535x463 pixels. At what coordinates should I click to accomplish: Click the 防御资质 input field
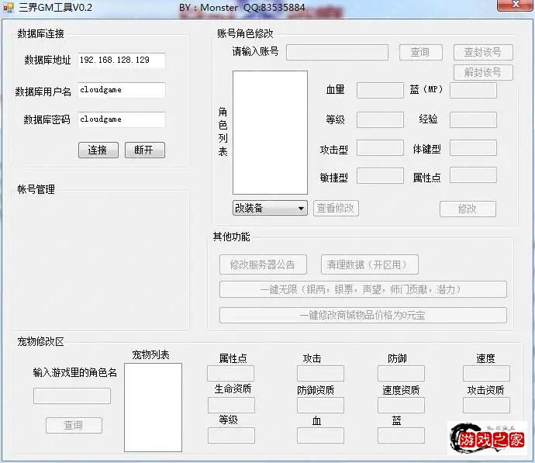pyautogui.click(x=320, y=405)
